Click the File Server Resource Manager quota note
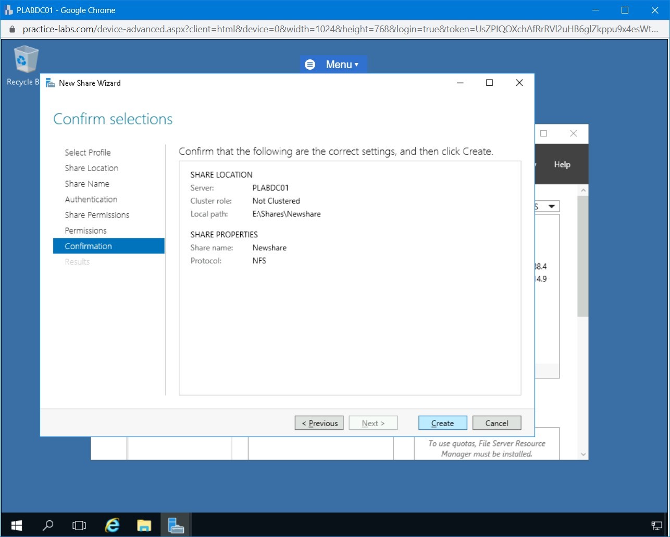This screenshot has width=670, height=537. click(487, 449)
